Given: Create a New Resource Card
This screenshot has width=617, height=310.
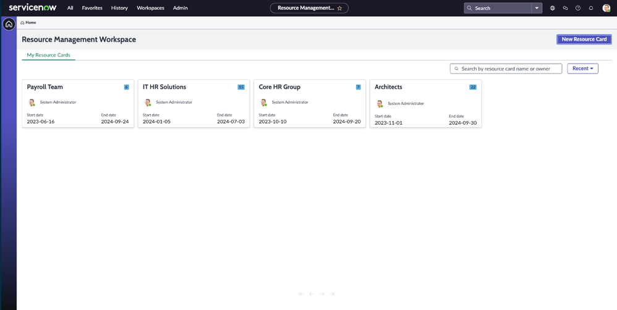Looking at the screenshot, I should 584,40.
